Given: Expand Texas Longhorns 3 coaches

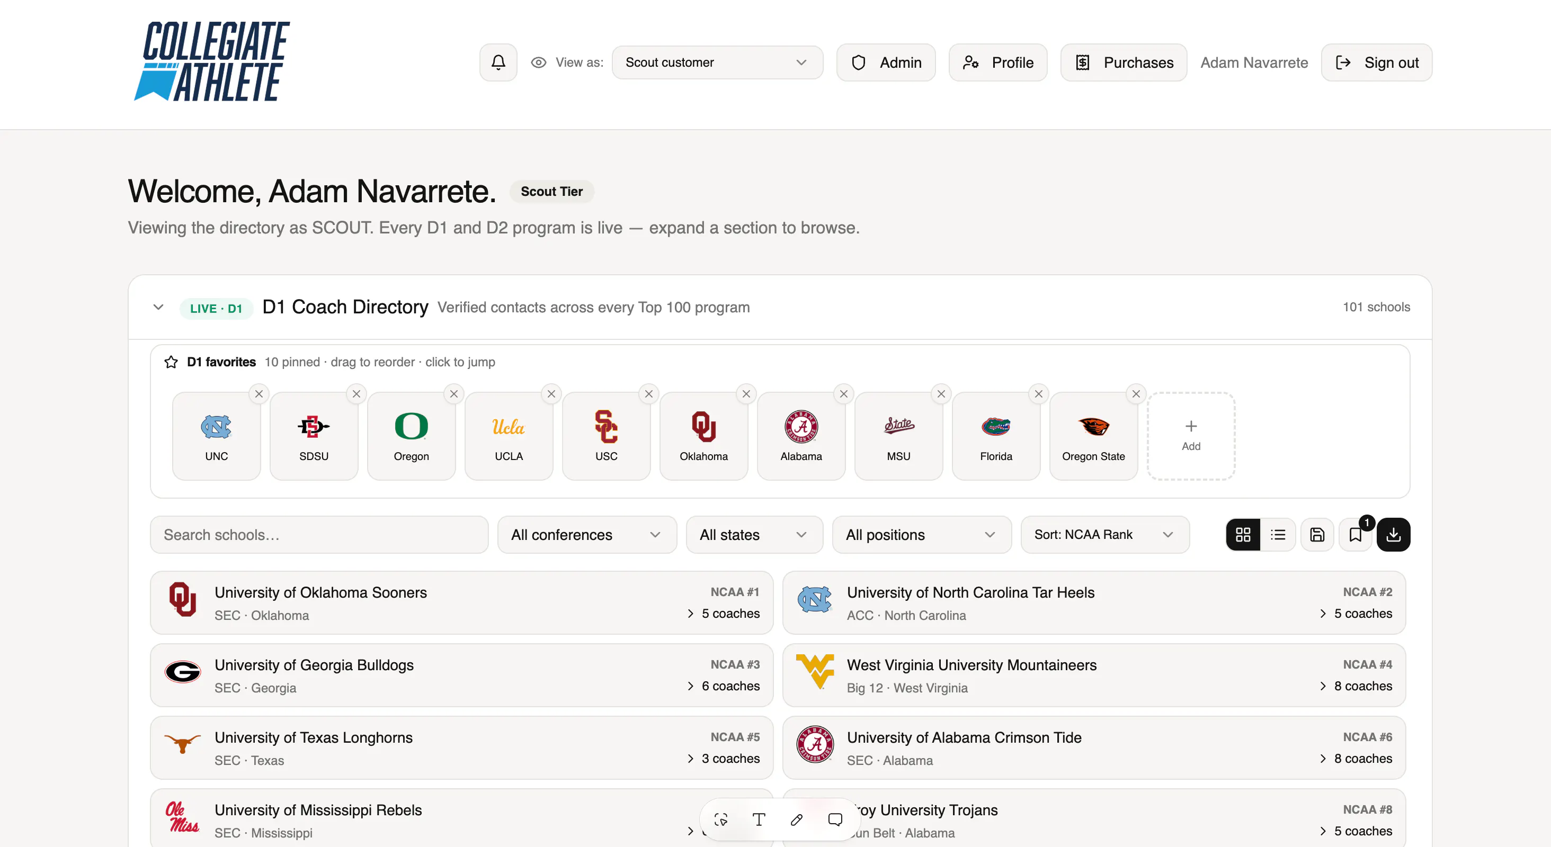Looking at the screenshot, I should [724, 759].
